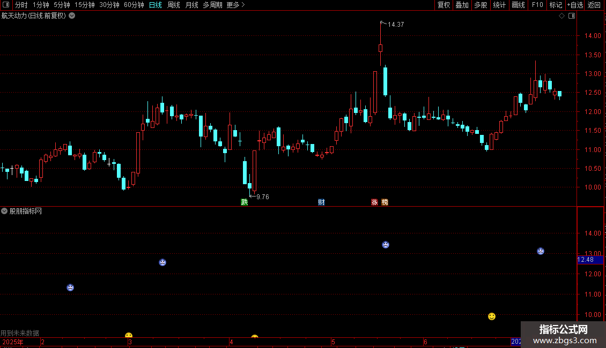Image resolution: width=606 pixels, height=348 pixels.
Task: Click the 多股 multi-stock button
Action: (x=481, y=5)
